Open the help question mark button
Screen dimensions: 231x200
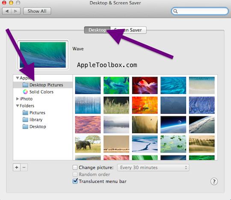(214, 182)
